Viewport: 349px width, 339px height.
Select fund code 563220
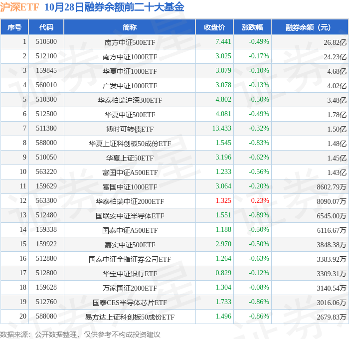pos(46,172)
